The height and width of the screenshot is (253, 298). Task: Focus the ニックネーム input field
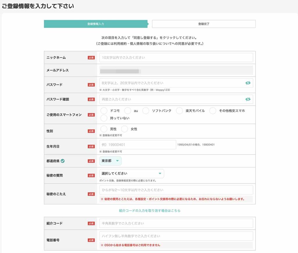[x=176, y=58]
